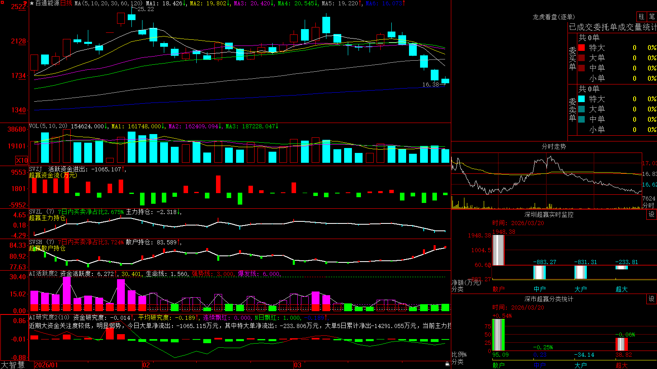The image size is (657, 369).
Task: Click the lock icon on the date axis
Action: tap(447, 364)
